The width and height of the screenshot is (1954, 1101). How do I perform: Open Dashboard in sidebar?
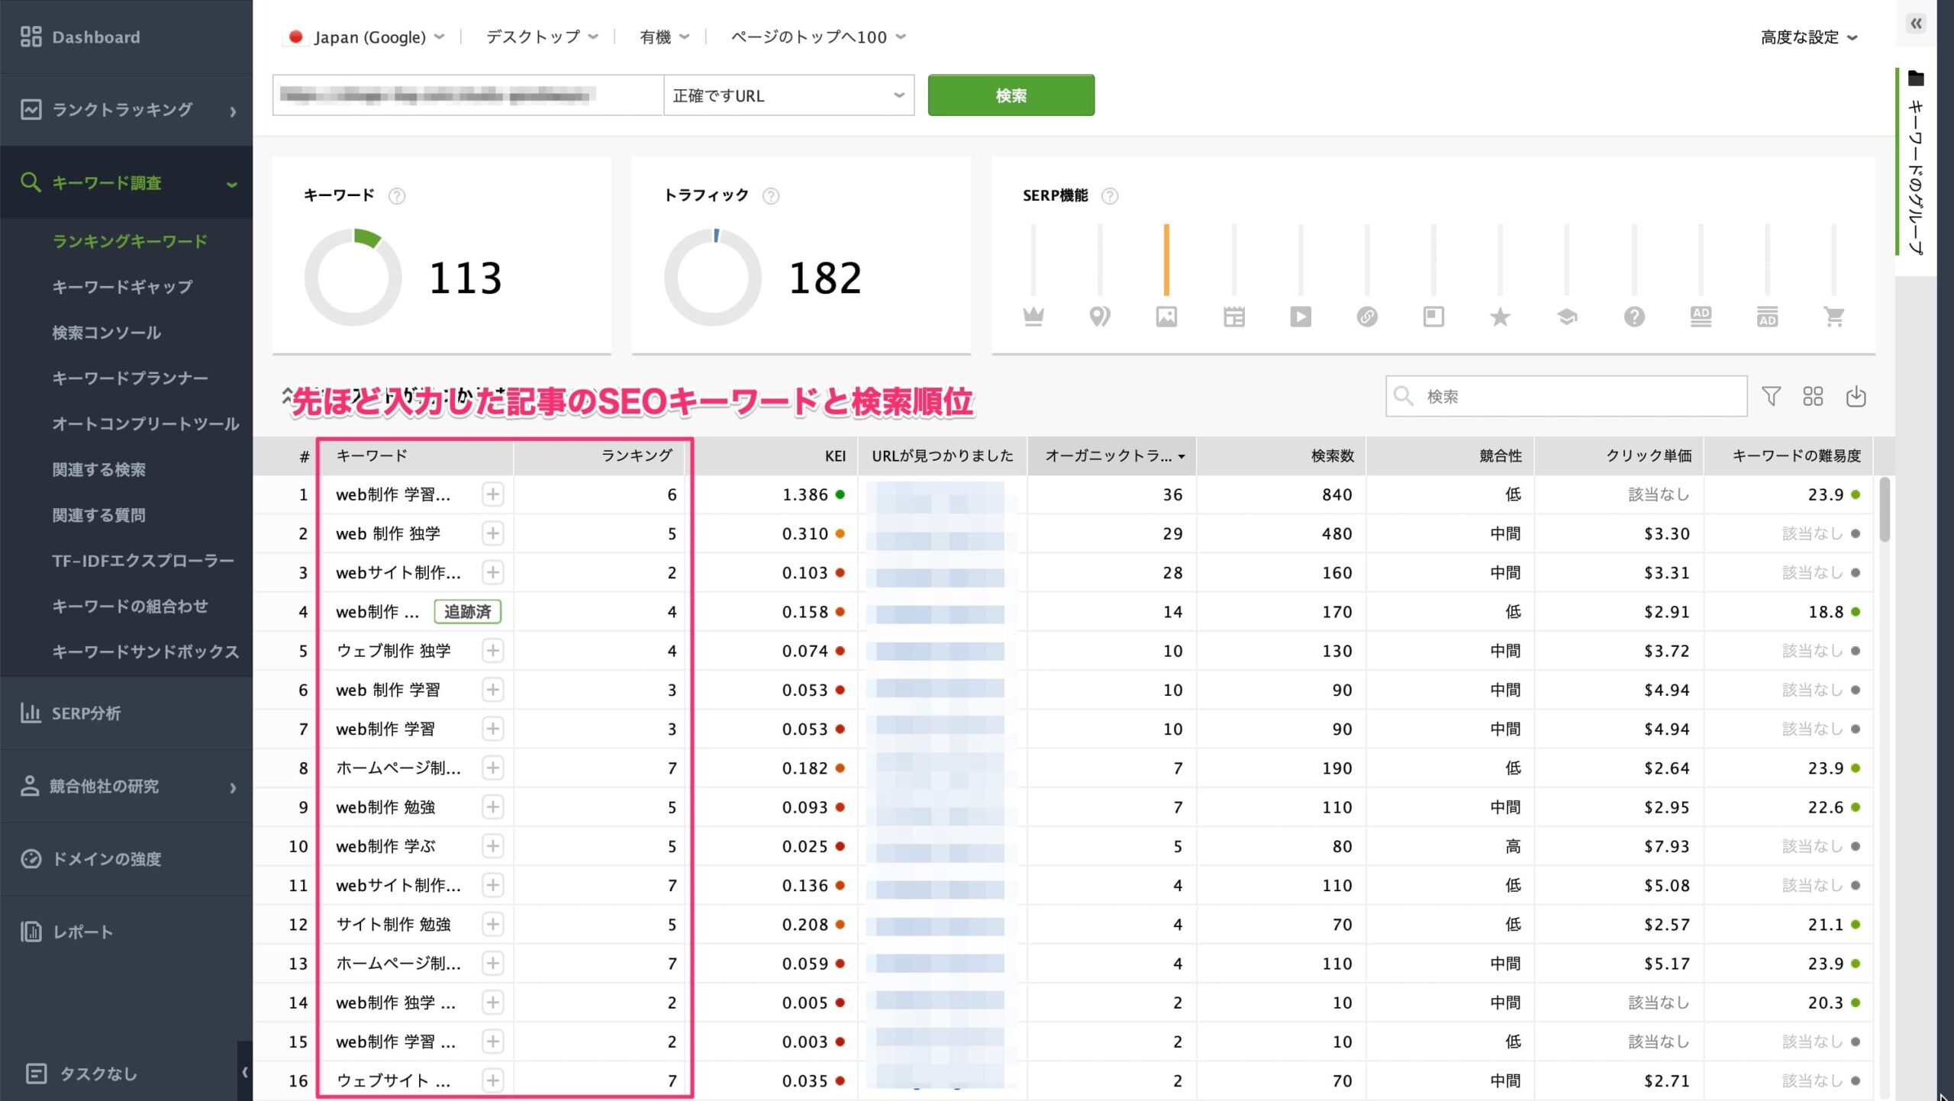127,37
